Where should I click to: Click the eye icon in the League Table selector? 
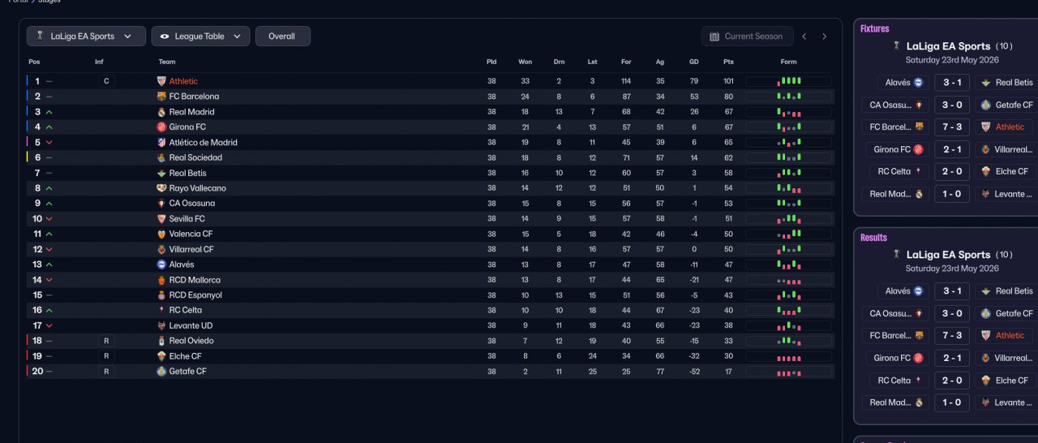(165, 37)
